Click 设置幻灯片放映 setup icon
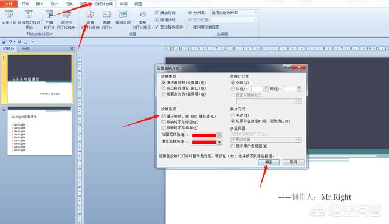 coord(90,15)
